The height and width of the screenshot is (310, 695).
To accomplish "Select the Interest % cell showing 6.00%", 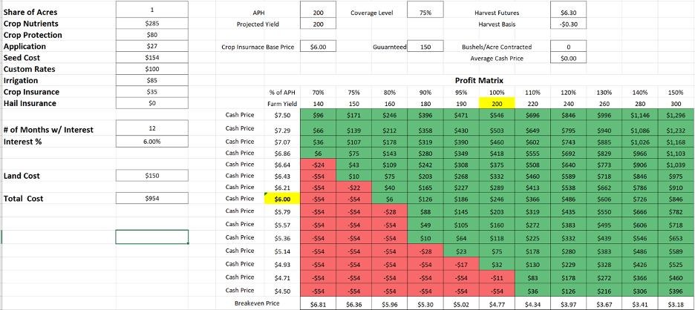I will 151,141.
